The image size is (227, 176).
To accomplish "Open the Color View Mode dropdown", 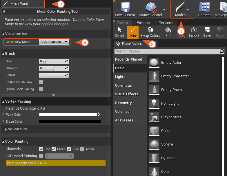I will click(54, 42).
